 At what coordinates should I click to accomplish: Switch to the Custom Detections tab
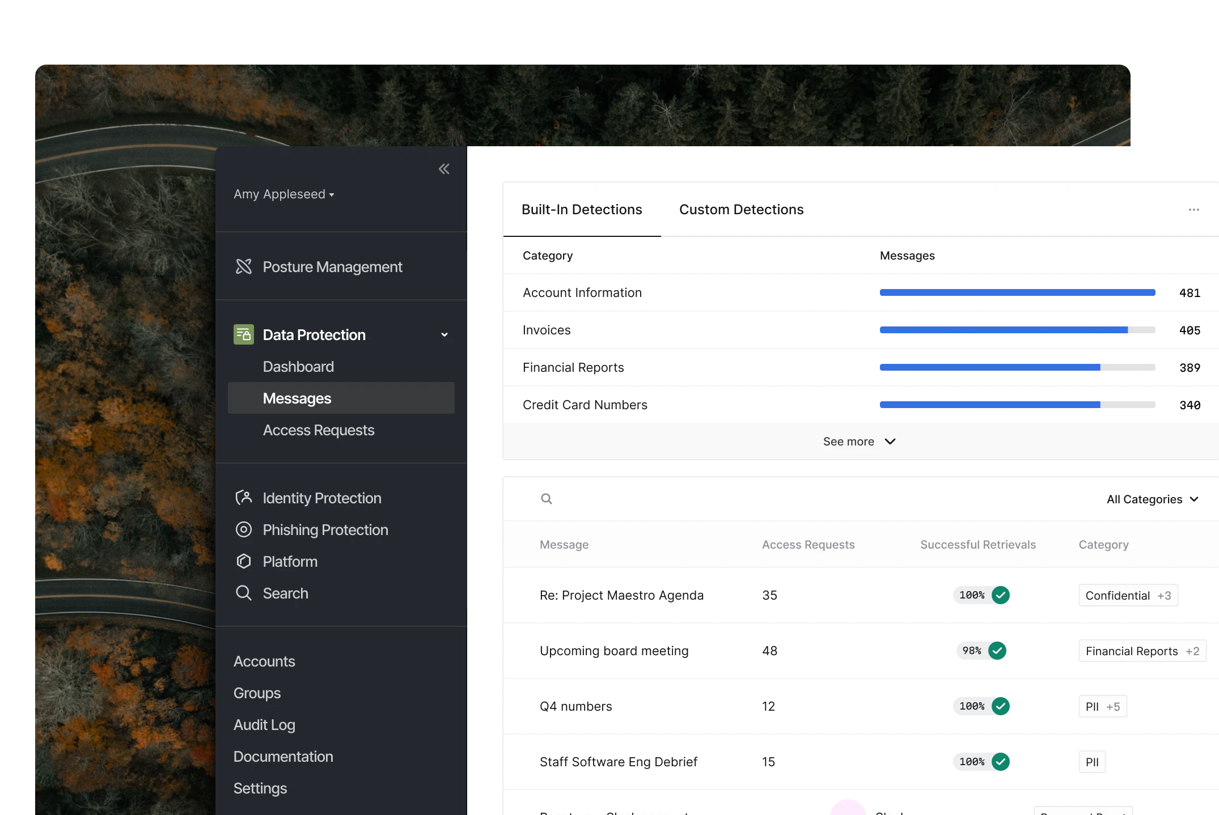(741, 209)
